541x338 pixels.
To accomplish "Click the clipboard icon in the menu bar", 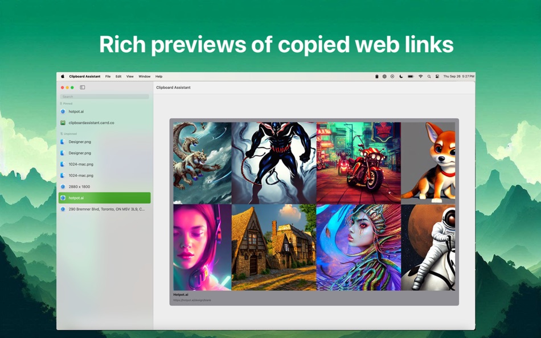I will [377, 77].
